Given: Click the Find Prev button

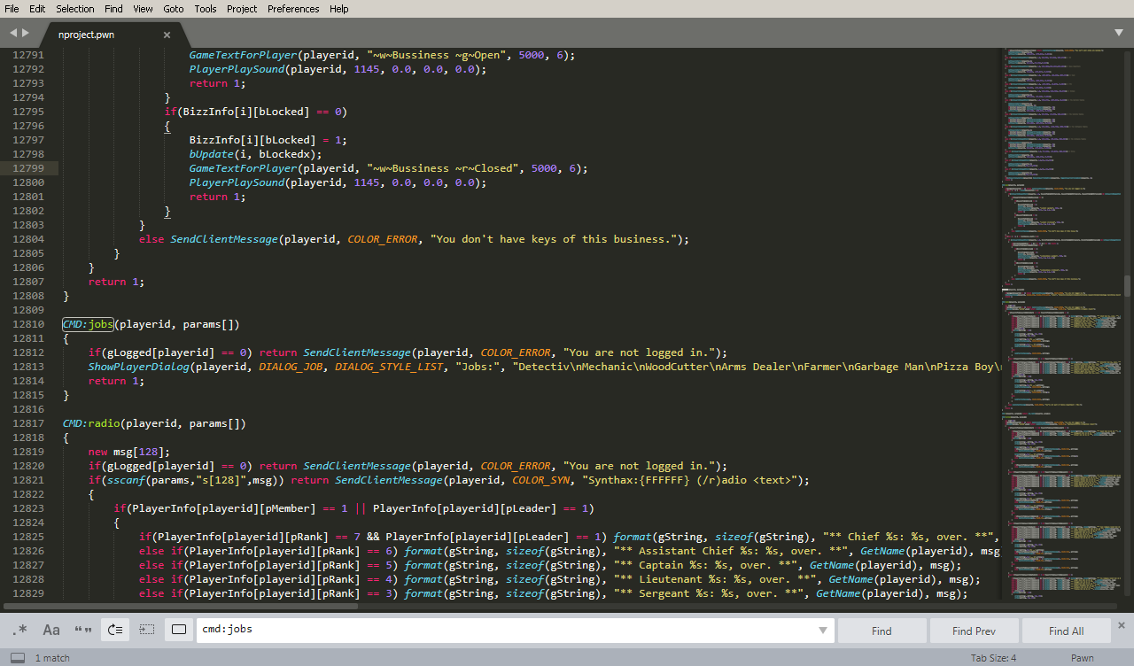Looking at the screenshot, I should click(974, 631).
